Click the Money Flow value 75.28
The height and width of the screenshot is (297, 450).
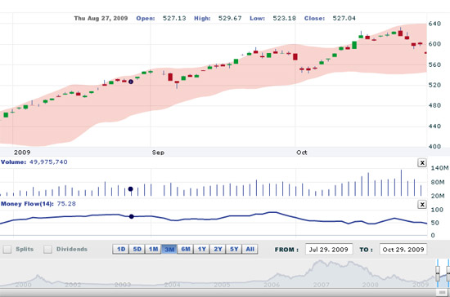[66, 204]
